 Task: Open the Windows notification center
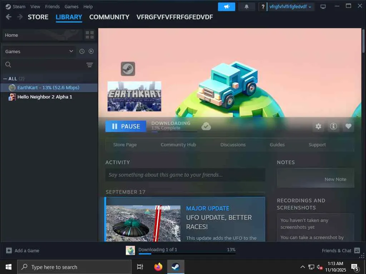(355, 267)
